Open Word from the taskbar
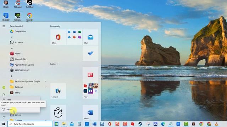Screen dimensions: 227x127 tap(94, 124)
